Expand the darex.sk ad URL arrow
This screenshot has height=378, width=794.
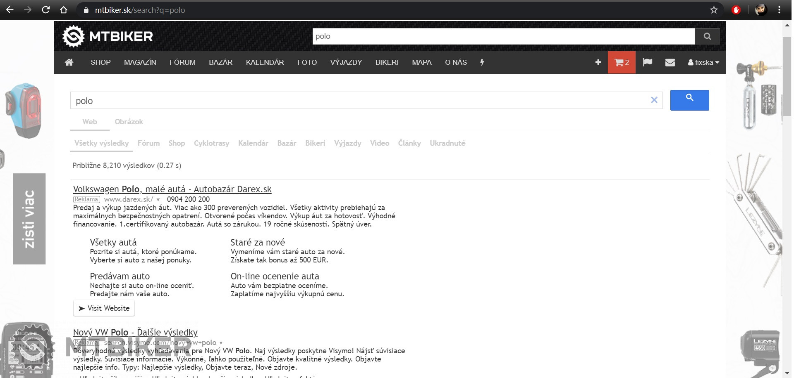coord(158,200)
